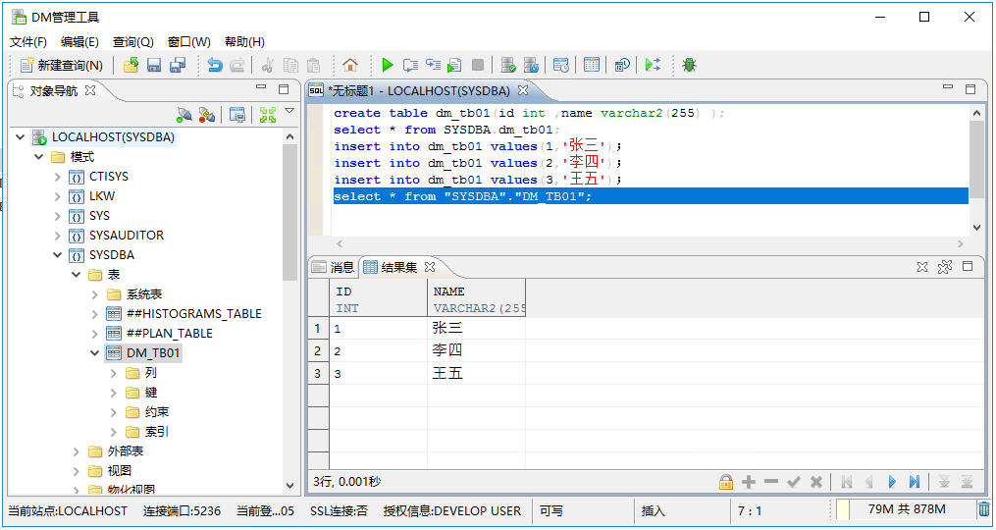Image resolution: width=996 pixels, height=530 pixels.
Task: Collapse the SYSDBA schema node
Action: (x=57, y=255)
